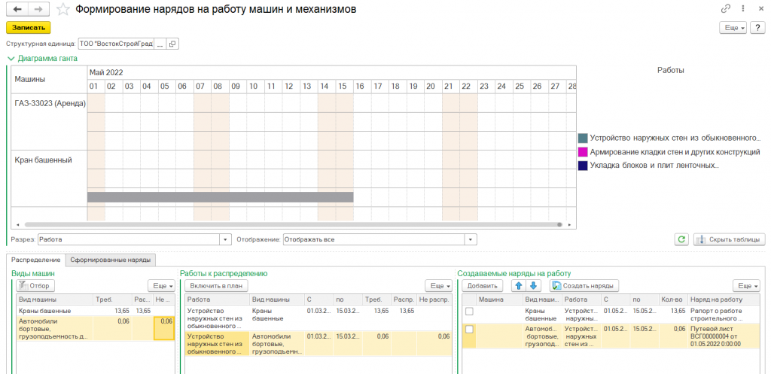
Task: Move the order row down with the blue arrow
Action: 535,286
